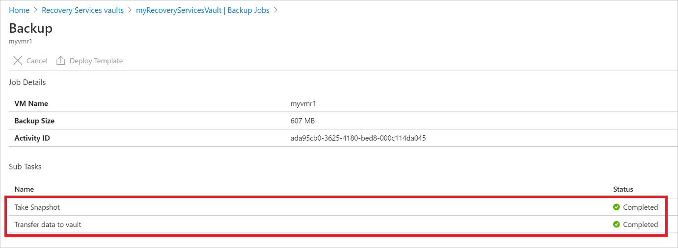The height and width of the screenshot is (248, 678).
Task: Open myRecoveryServicesVault Backup Jobs breadcrumb
Action: tap(202, 10)
